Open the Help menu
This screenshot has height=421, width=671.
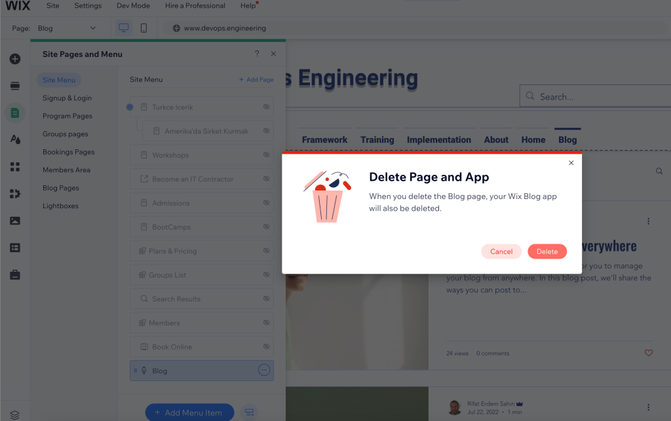click(x=248, y=5)
